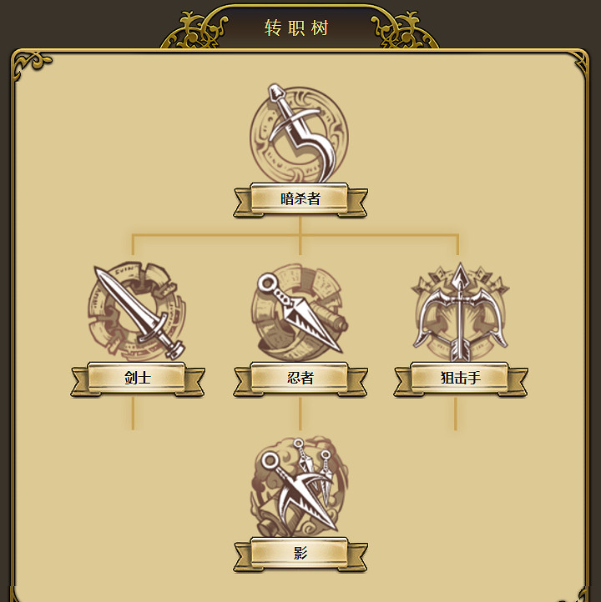This screenshot has height=602, width=601.
Task: Click the 忍者 ribbon label
Action: (x=300, y=379)
